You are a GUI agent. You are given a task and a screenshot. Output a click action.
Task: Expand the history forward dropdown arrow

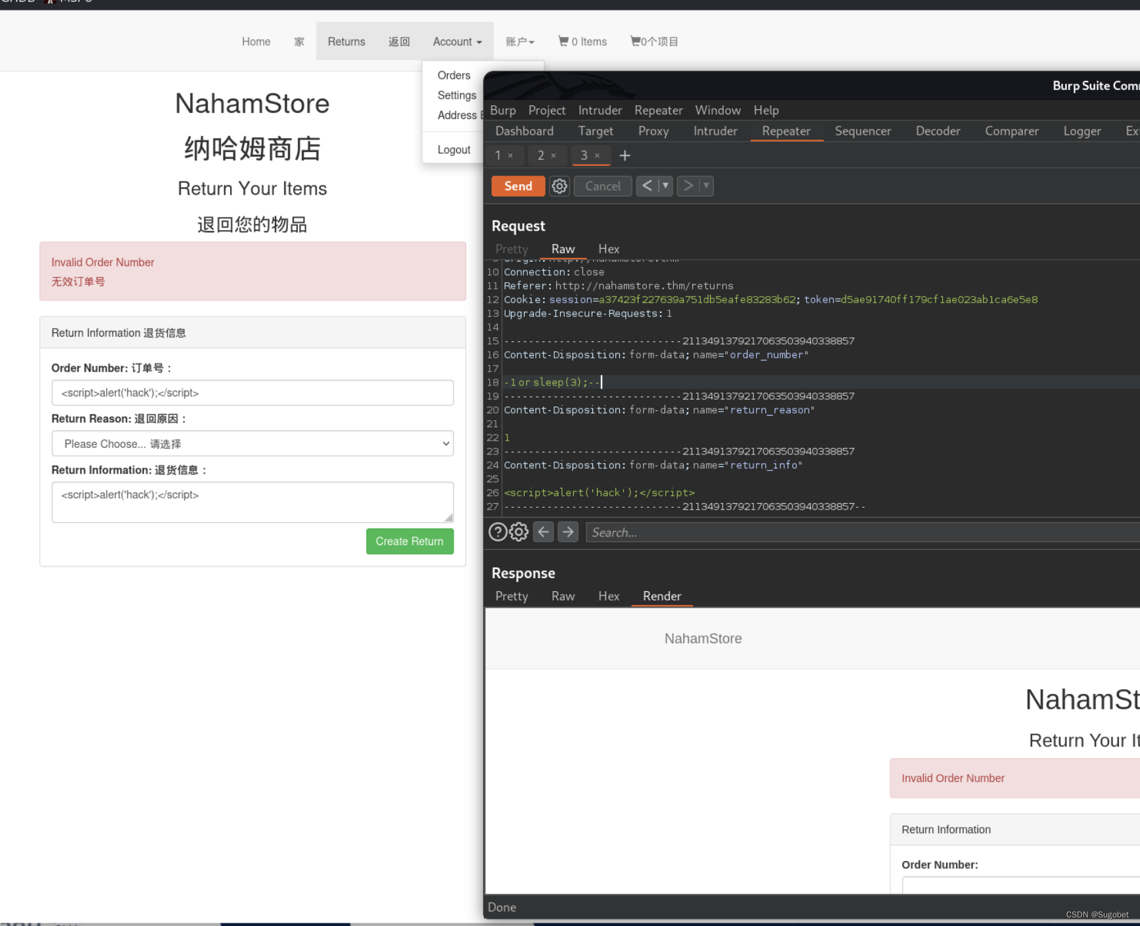[x=706, y=186]
